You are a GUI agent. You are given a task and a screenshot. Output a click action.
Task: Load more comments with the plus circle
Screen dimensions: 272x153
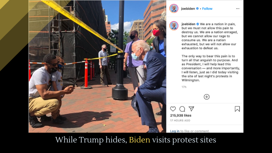click(x=207, y=97)
